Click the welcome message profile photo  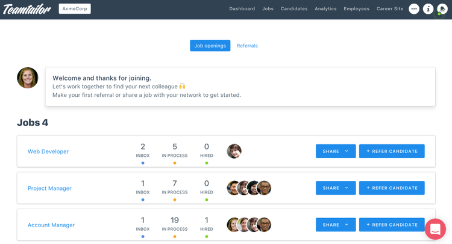coord(28,78)
